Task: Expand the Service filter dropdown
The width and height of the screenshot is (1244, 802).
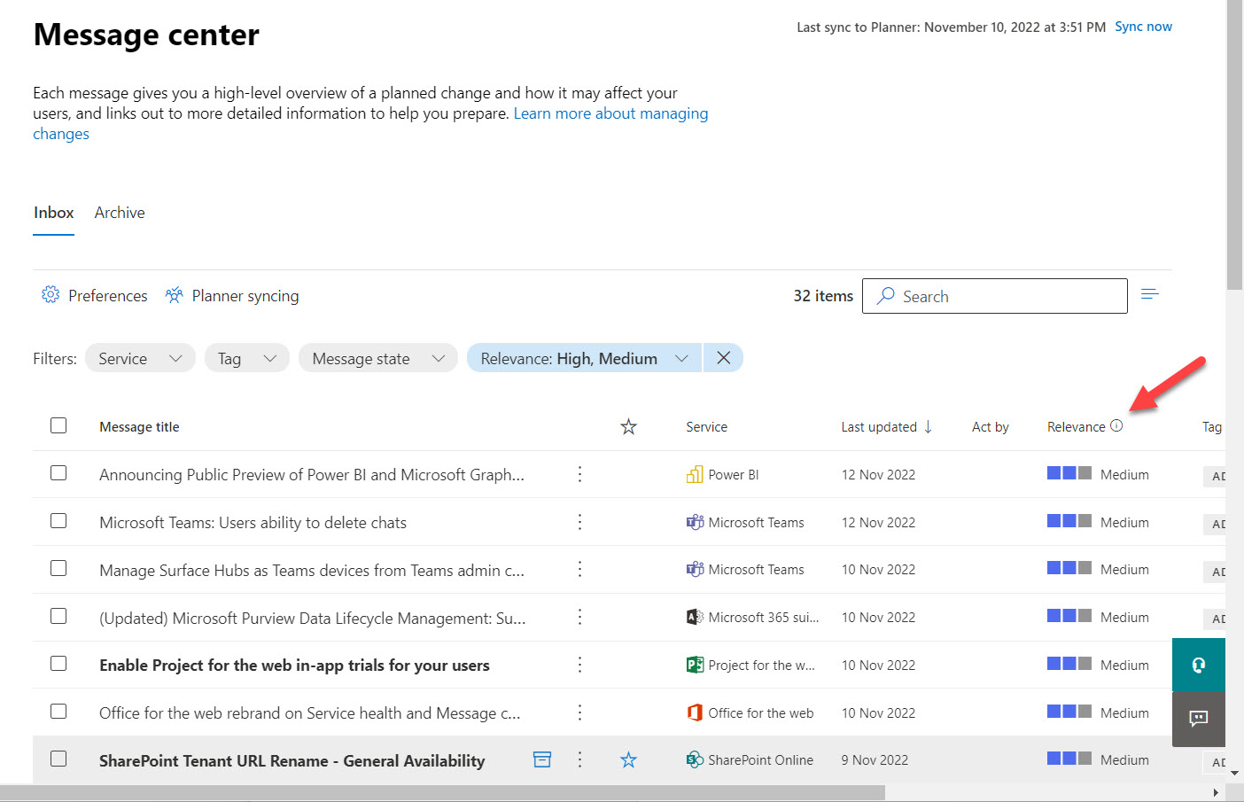Action: coord(140,358)
